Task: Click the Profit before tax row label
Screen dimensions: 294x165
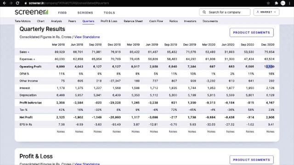Action: 31,103
